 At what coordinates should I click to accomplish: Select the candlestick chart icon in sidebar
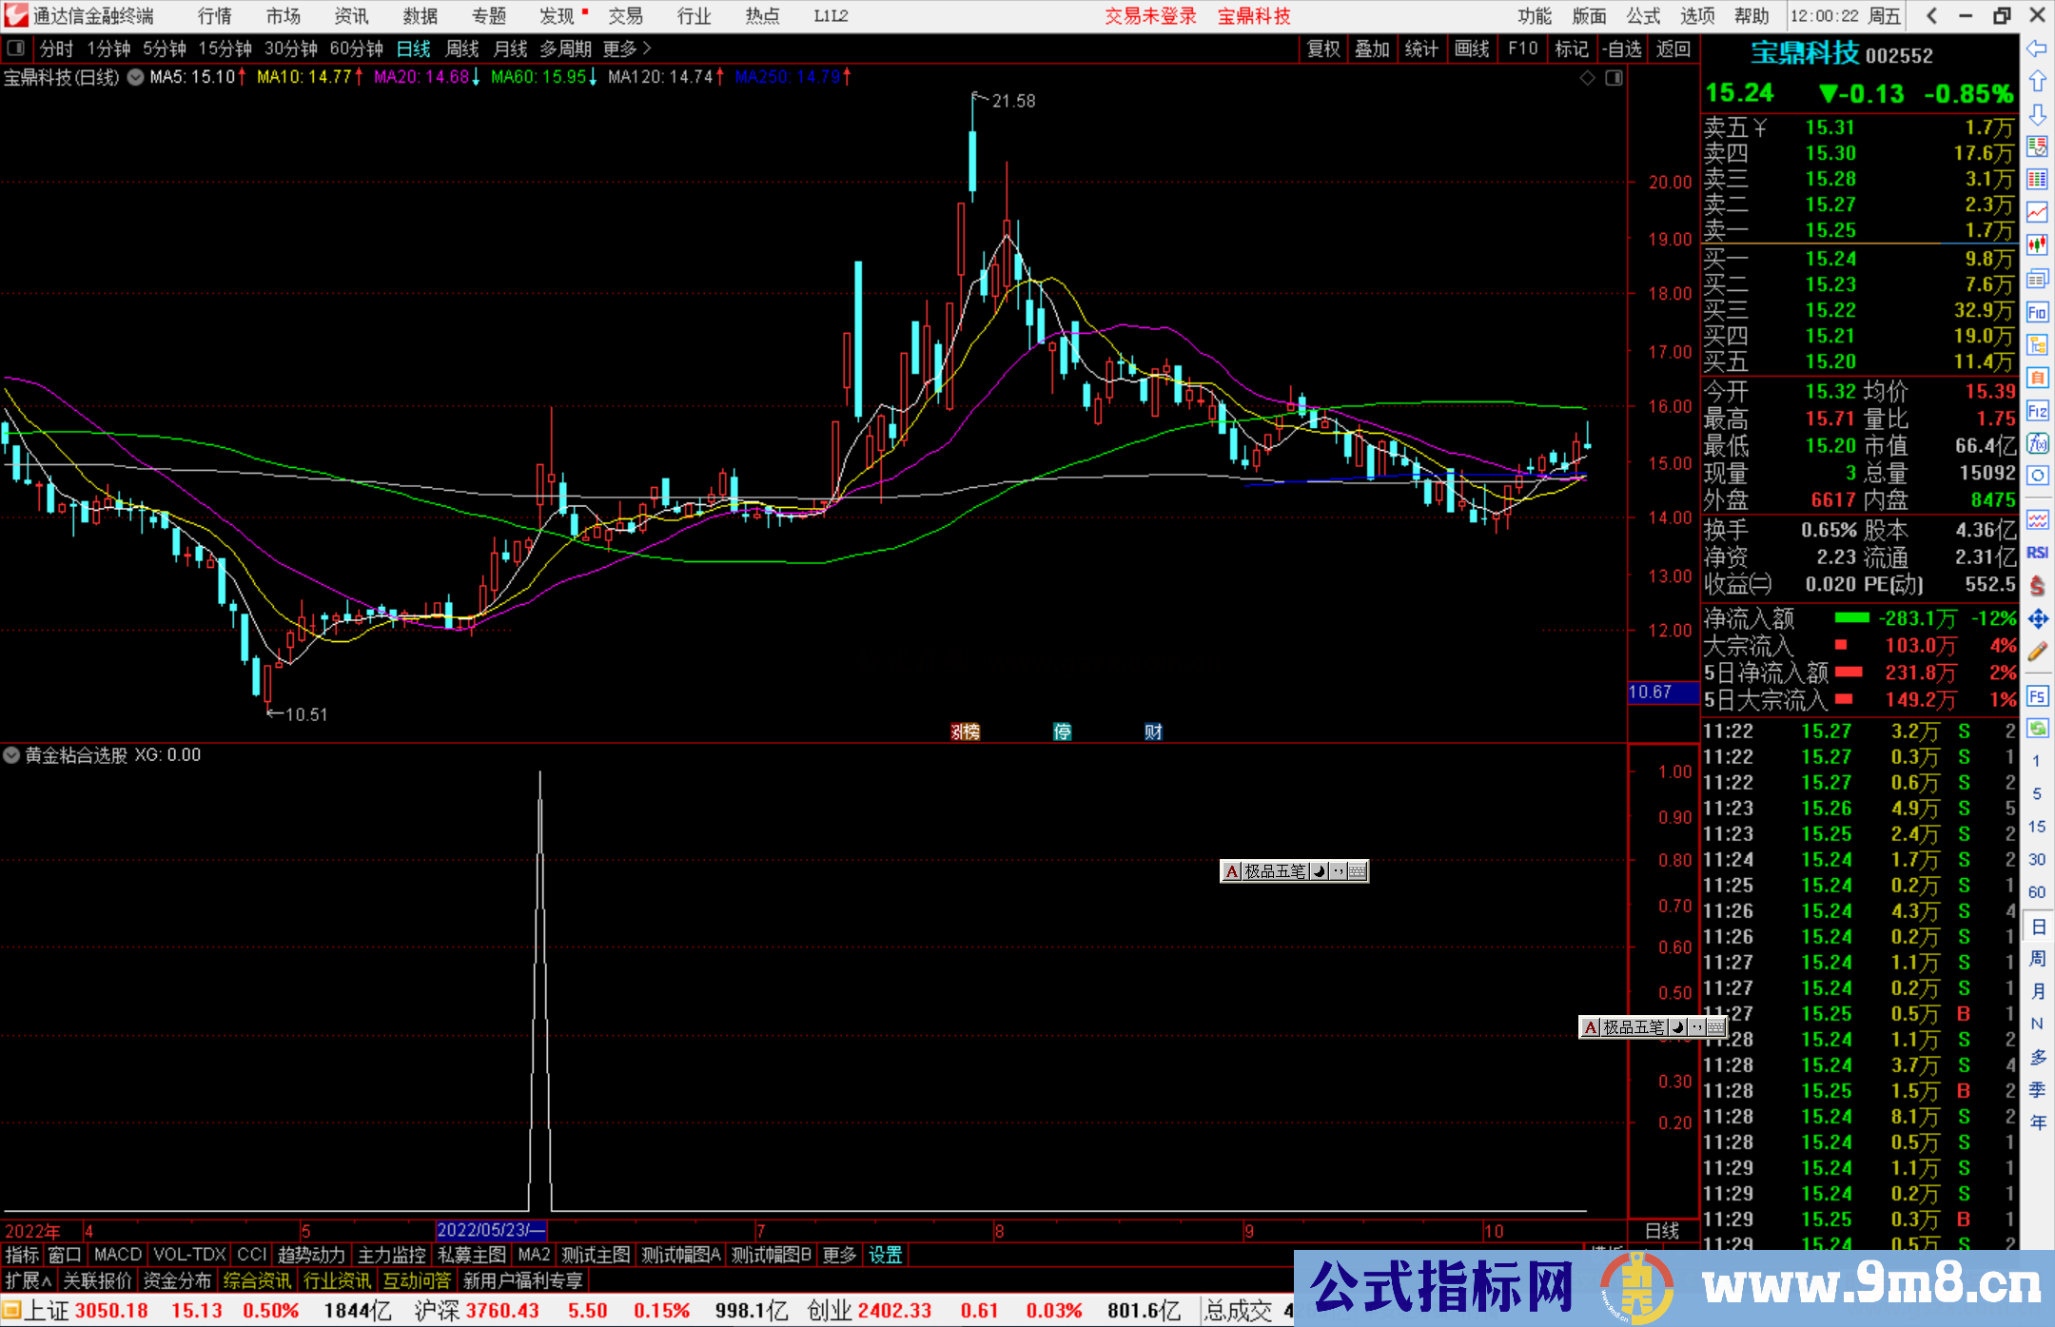coord(2037,244)
